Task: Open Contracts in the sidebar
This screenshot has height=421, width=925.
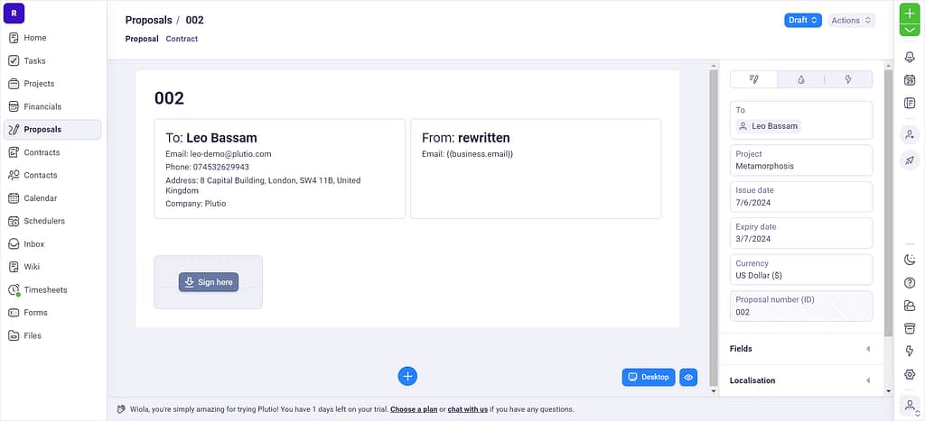Action: click(51, 152)
